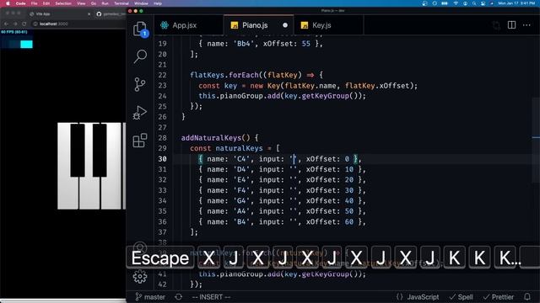Click the flatKeys.forEach line
Screen dimensions: 540x303
click(x=256, y=75)
